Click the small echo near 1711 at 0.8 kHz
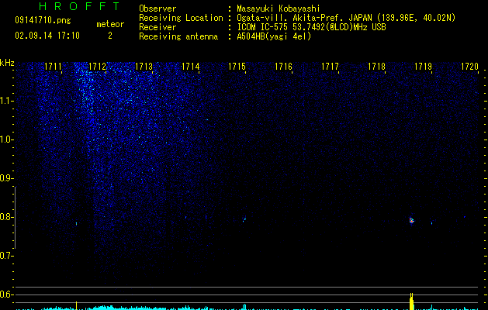This screenshot has width=488, height=310. click(76, 223)
